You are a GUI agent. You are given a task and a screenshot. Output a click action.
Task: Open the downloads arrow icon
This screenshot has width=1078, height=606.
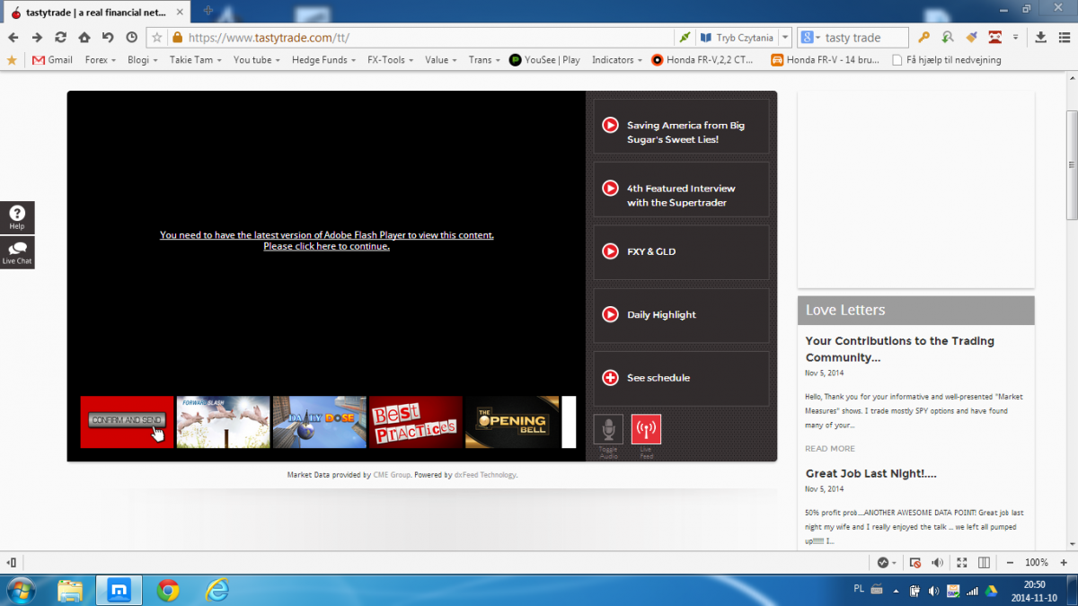tap(1040, 38)
